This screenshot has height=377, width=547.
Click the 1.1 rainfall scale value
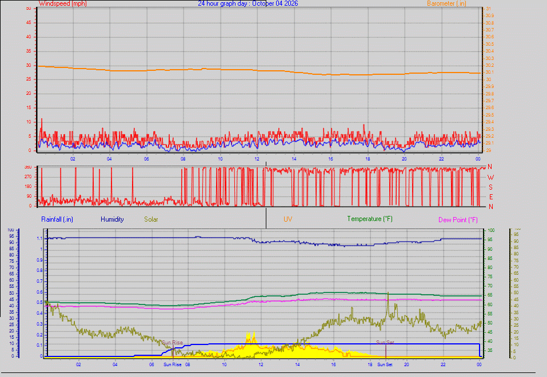pos(39,239)
